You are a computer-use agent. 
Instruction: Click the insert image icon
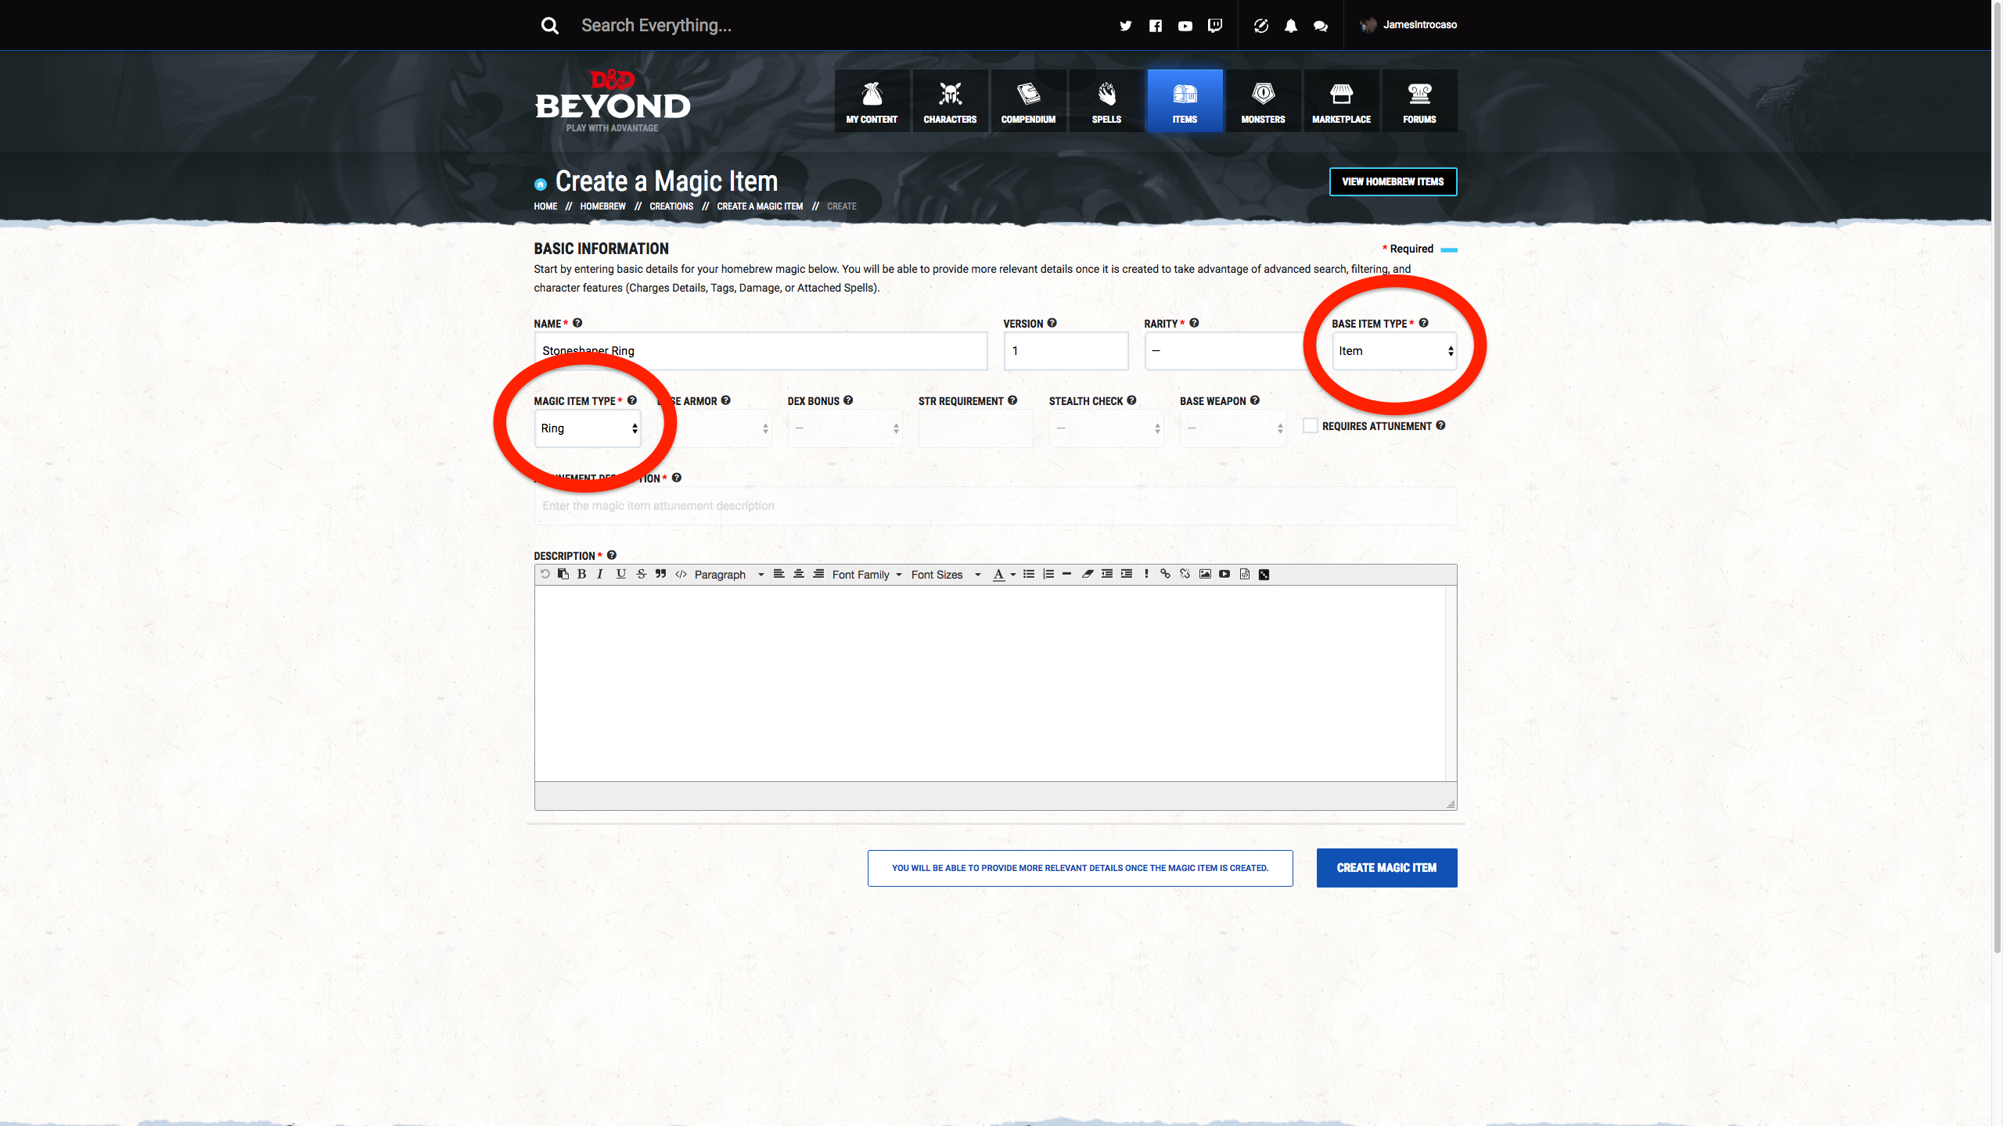coord(1205,574)
